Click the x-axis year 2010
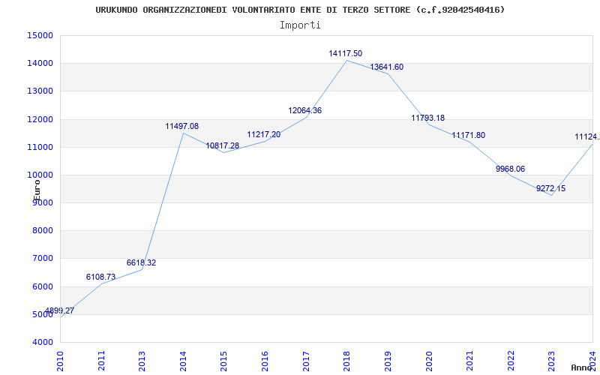Screen dimensions: 600x375 61,361
